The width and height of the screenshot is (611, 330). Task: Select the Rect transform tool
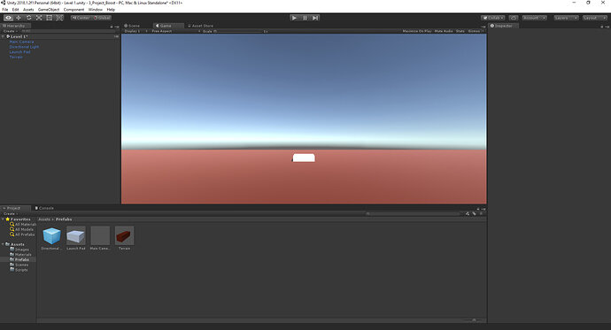49,18
